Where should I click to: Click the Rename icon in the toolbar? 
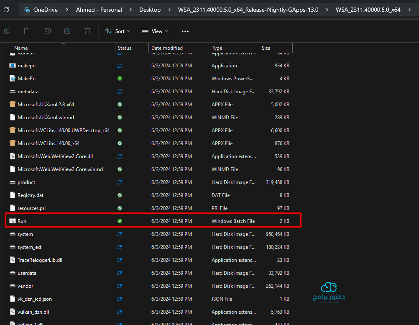coord(47,31)
